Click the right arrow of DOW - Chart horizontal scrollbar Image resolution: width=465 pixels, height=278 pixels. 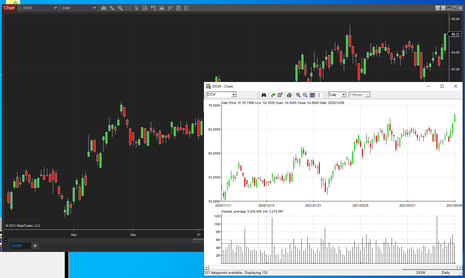(x=460, y=267)
